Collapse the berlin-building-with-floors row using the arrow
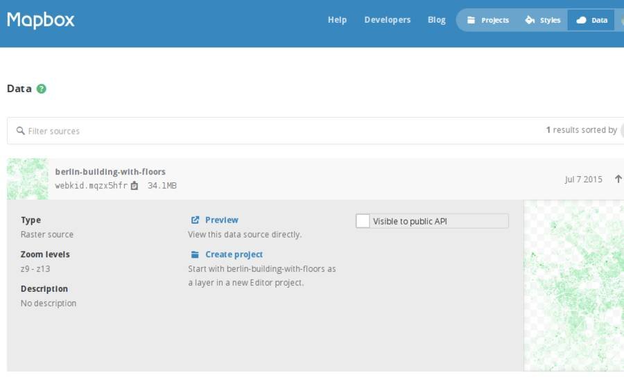The image size is (624, 384). tap(618, 179)
